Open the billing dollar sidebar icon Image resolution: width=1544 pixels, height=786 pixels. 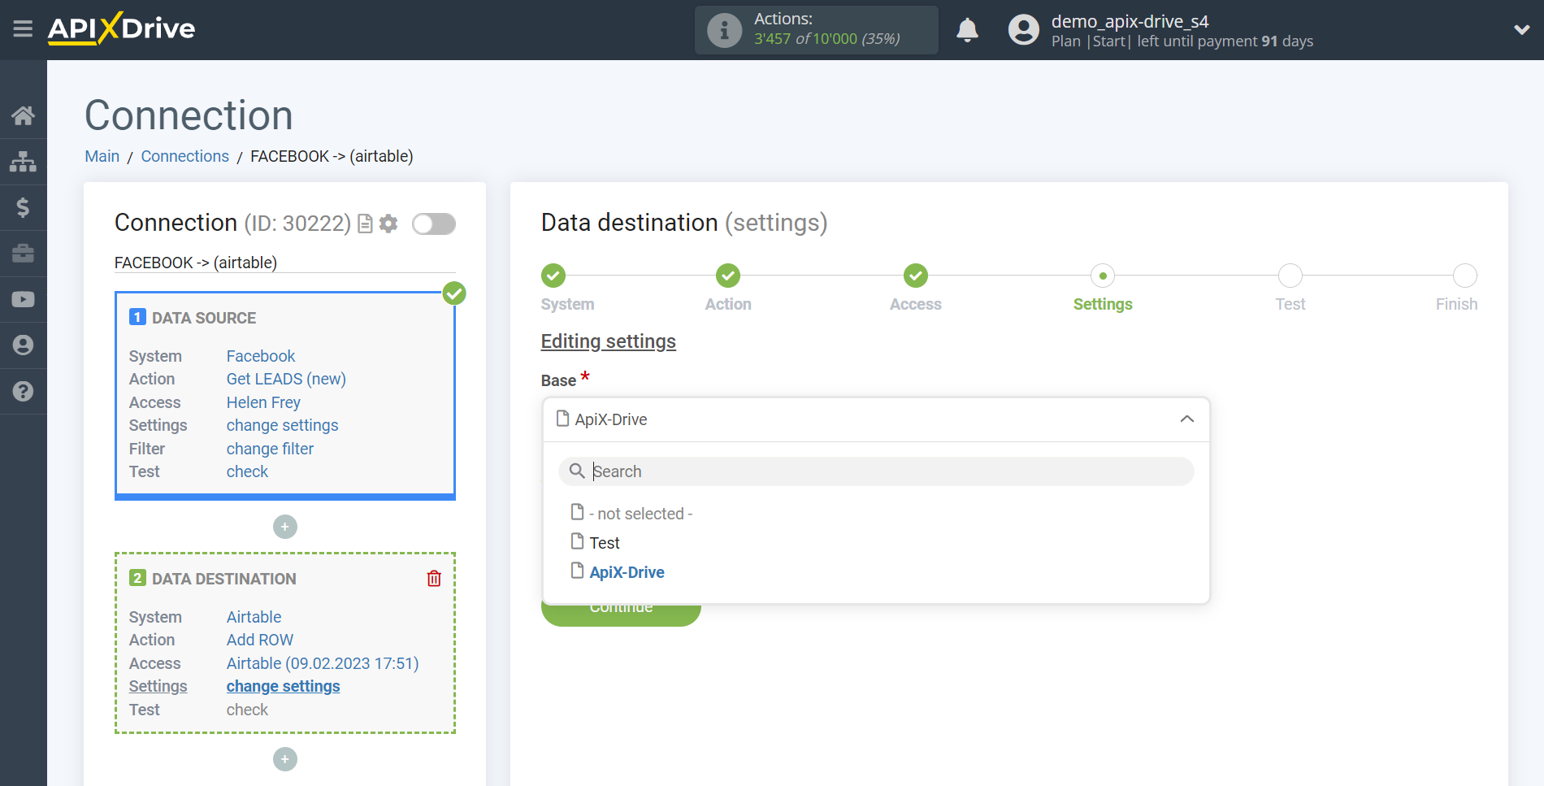click(x=23, y=207)
